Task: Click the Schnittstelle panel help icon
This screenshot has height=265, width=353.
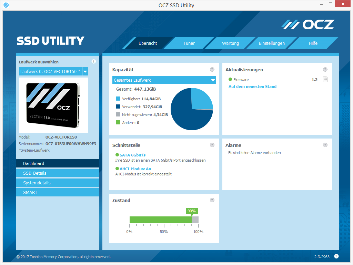Action: [x=212, y=145]
